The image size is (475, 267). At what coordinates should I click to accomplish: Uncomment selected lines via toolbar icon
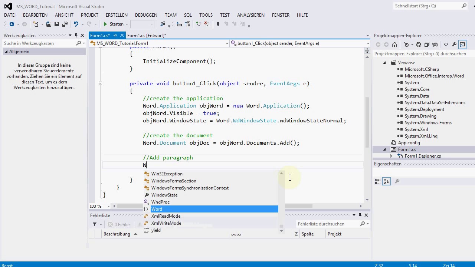tap(207, 24)
